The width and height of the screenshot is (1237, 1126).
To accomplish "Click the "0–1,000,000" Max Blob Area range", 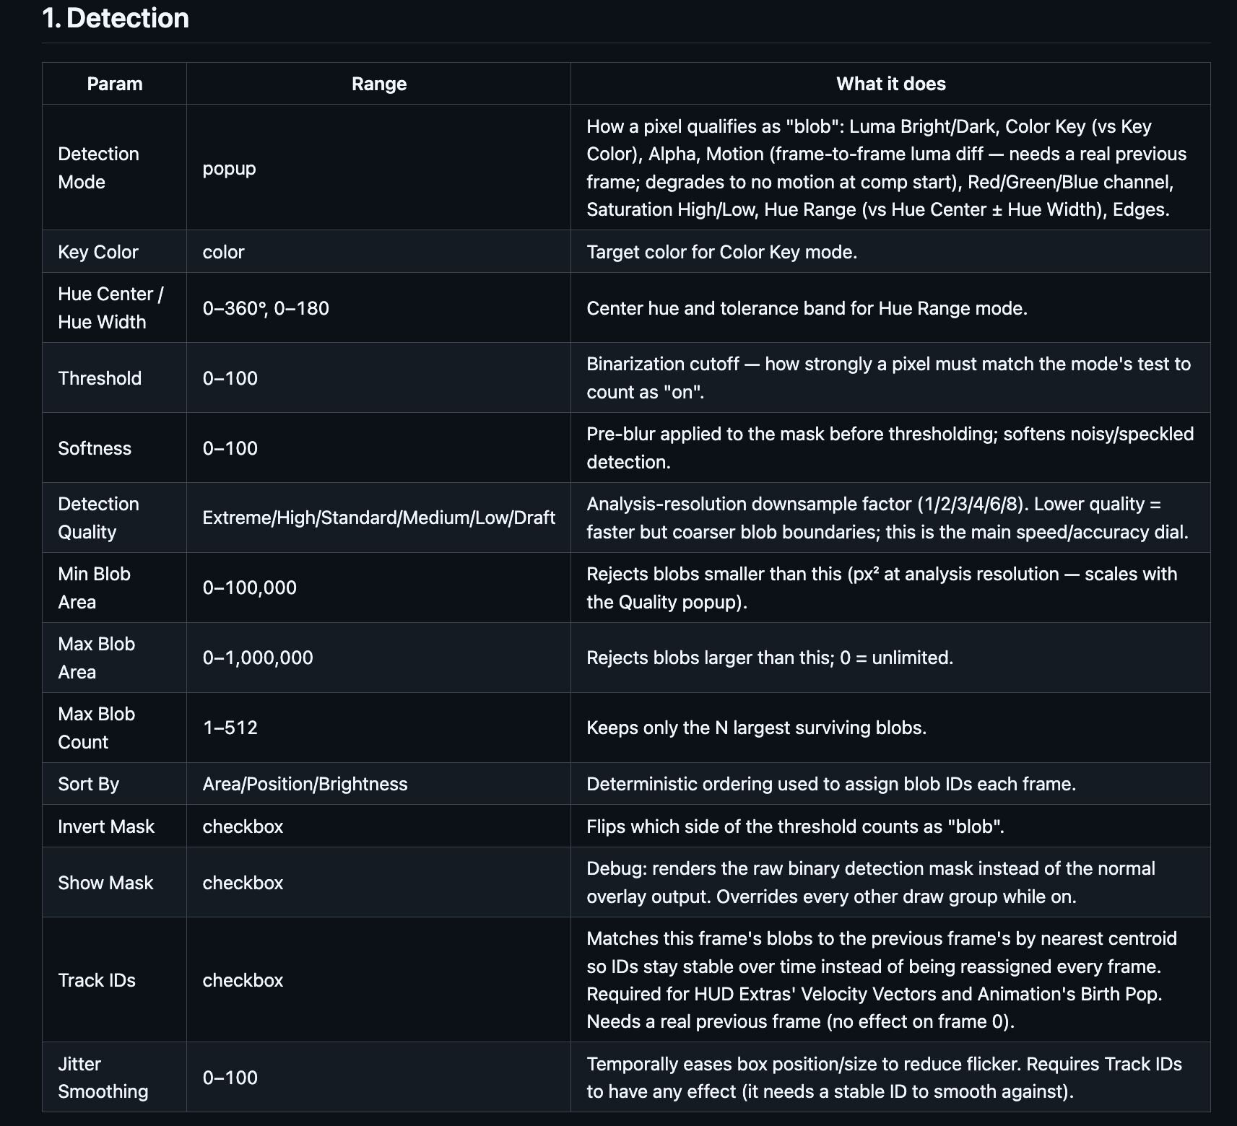I will 258,658.
